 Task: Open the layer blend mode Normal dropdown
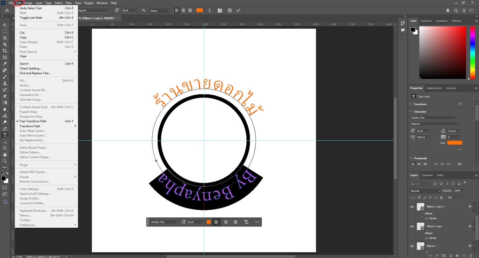[425, 191]
